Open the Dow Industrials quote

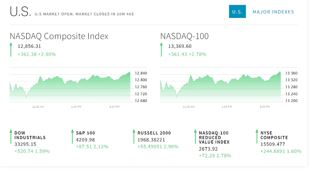(x=30, y=135)
